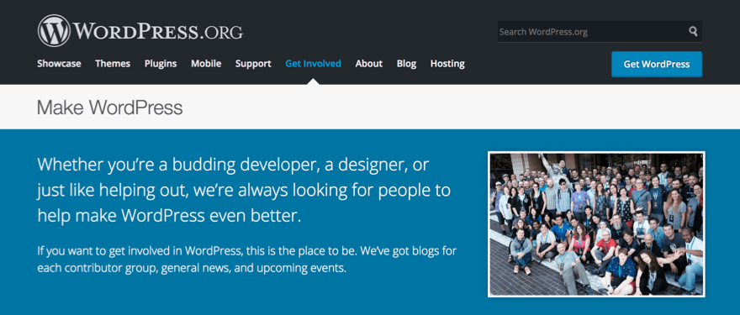This screenshot has height=315, width=740.
Task: Click the 'Whether you're a budding developer' headline
Action: coord(244,191)
